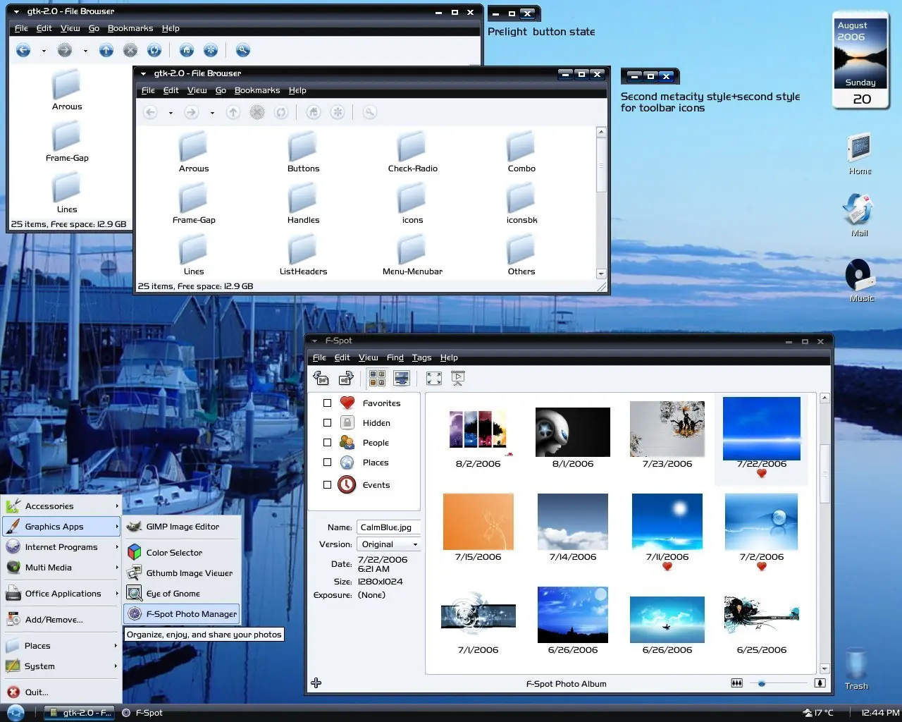Enter fullscreen view in F-Spot
Viewport: 902px width, 722px height.
tap(434, 379)
